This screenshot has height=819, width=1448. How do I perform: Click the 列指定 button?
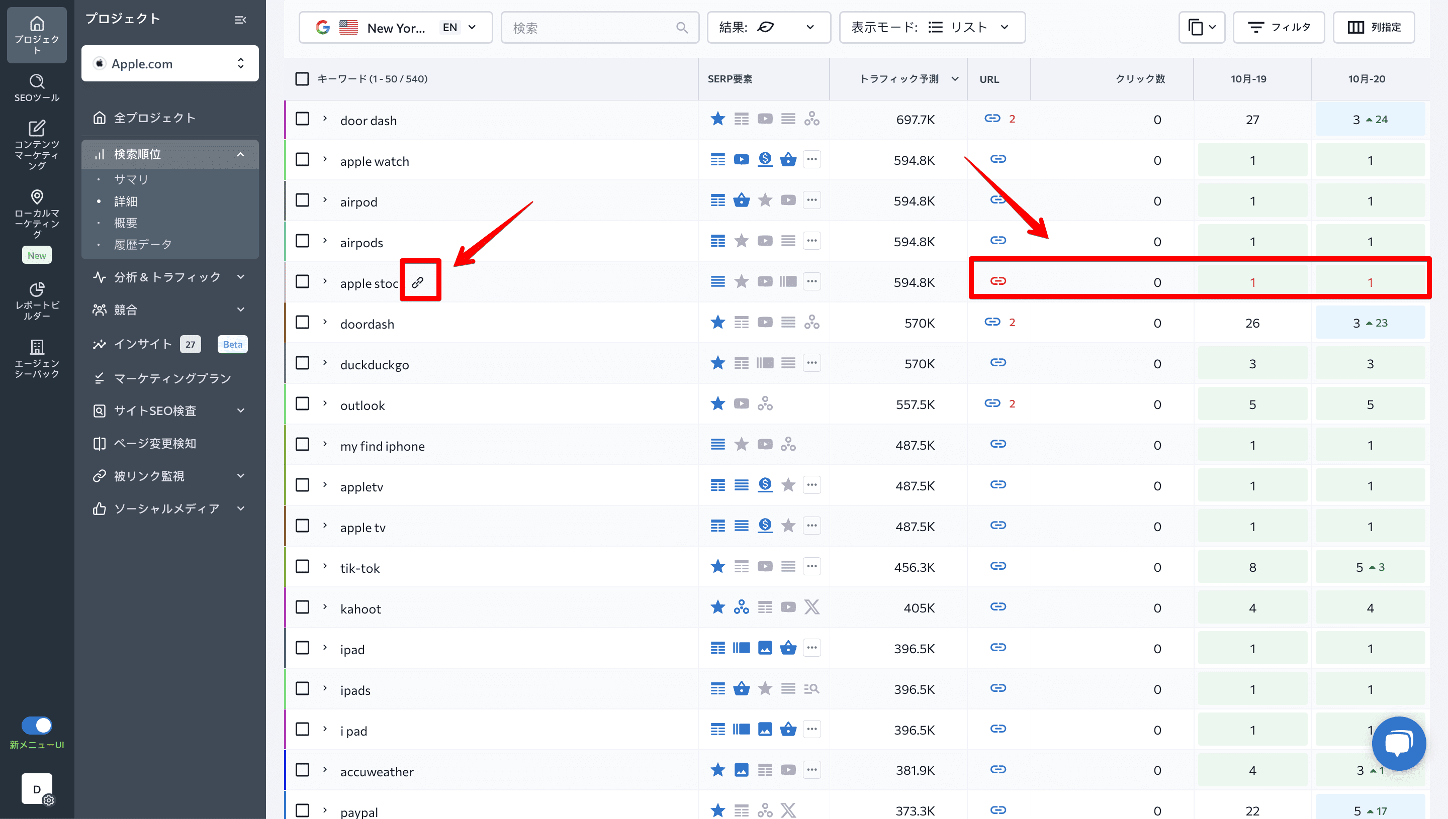(x=1374, y=27)
